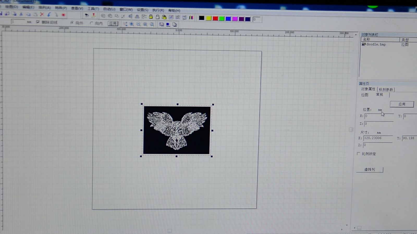
Task: Open the 执行(R) menu
Action: pyautogui.click(x=158, y=10)
